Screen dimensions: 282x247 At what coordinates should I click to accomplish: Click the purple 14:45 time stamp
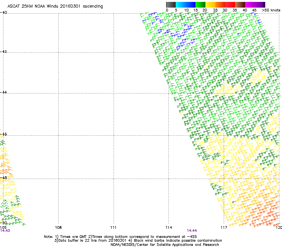pyautogui.click(x=5, y=231)
